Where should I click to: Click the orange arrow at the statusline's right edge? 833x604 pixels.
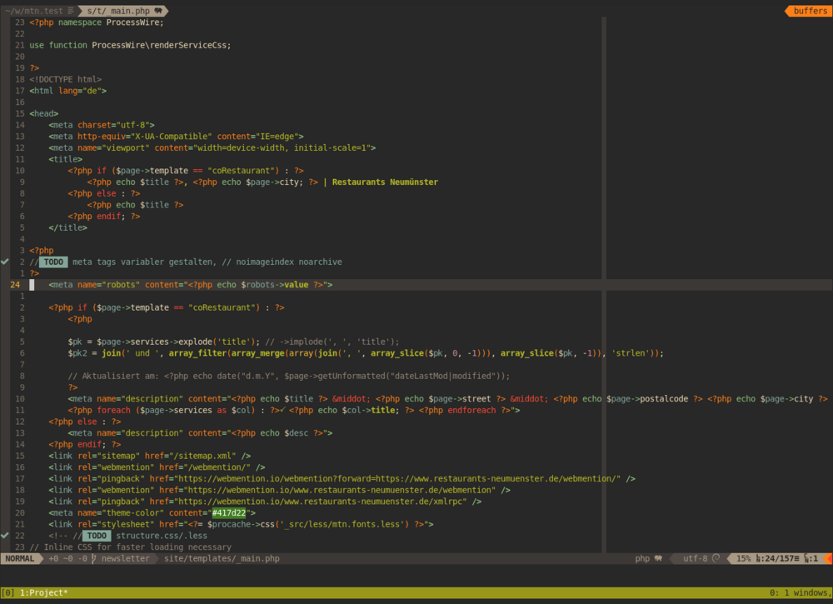[x=830, y=558]
